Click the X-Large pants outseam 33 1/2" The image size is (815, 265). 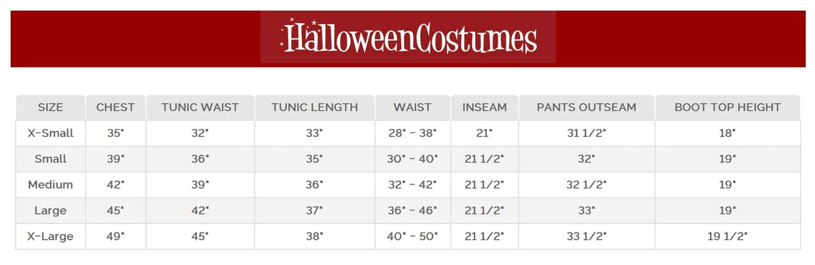586,236
